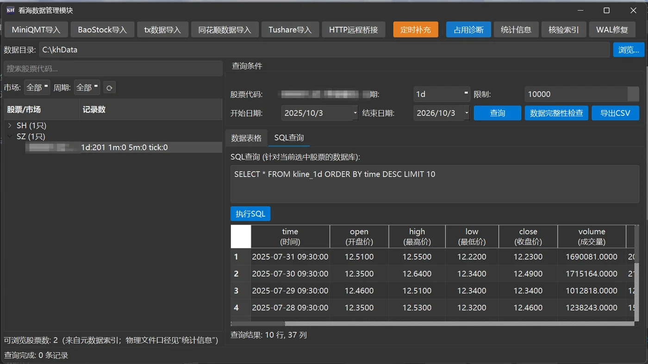Run 占用诊断 diagnostics
Image resolution: width=648 pixels, height=364 pixels.
click(x=468, y=30)
